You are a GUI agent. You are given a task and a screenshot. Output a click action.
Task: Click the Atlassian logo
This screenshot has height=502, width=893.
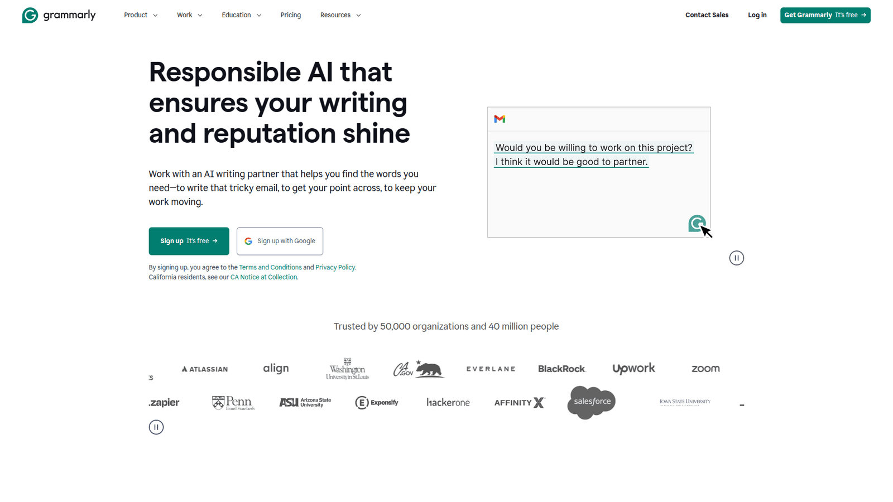[205, 369]
